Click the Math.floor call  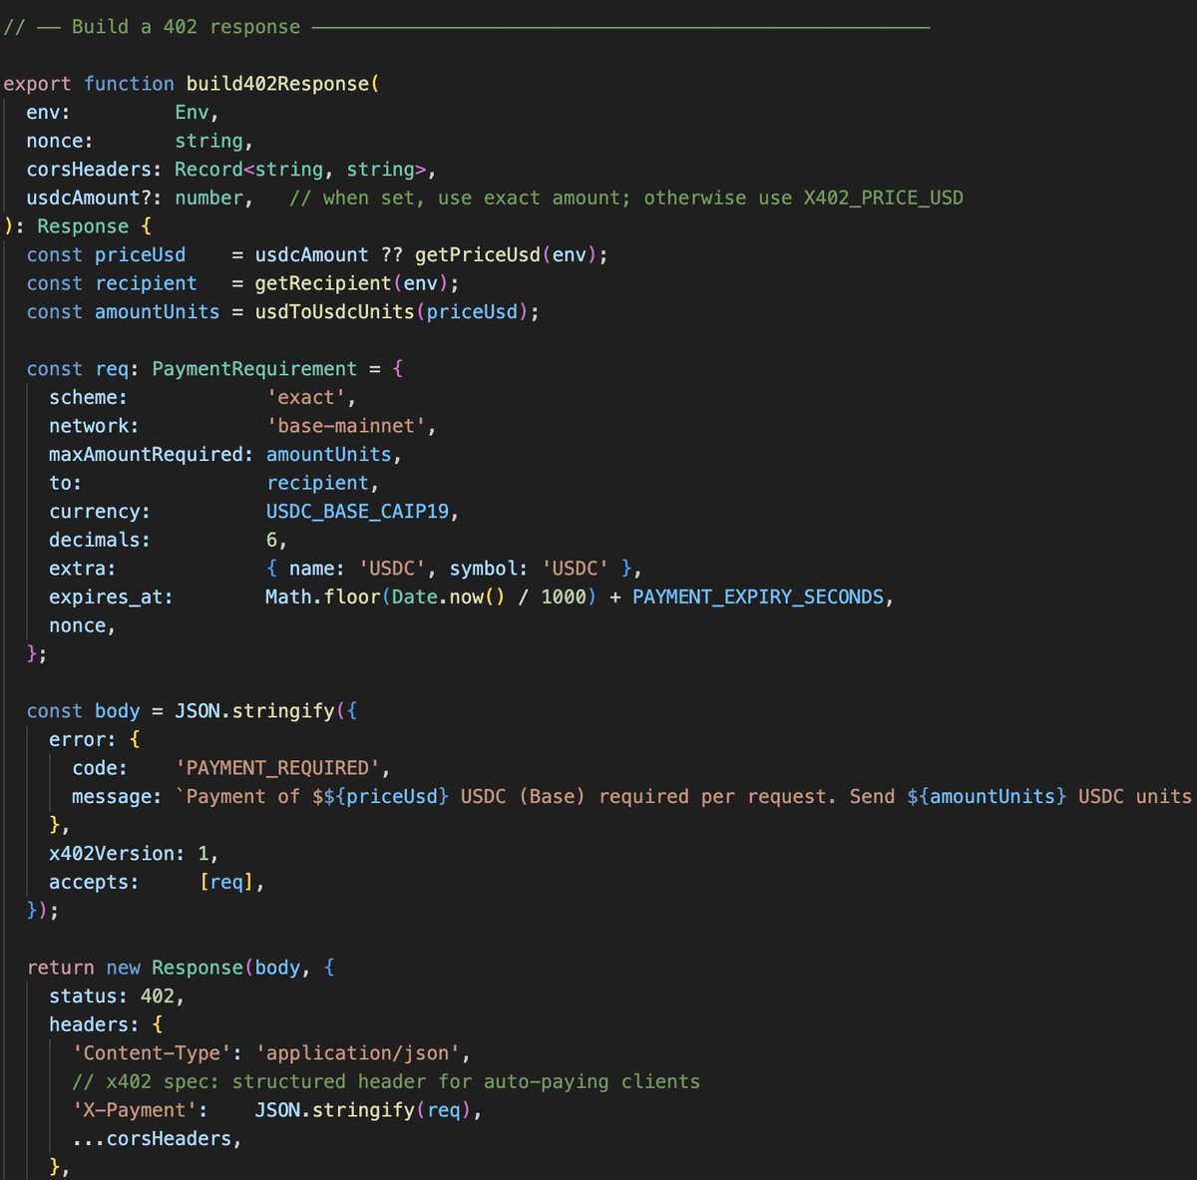(x=431, y=596)
